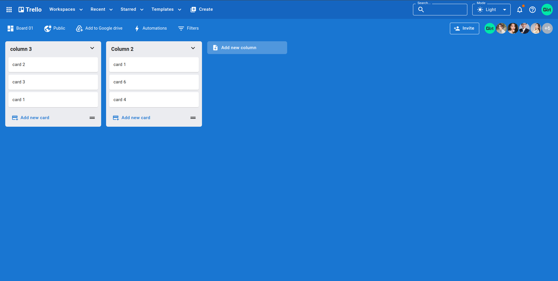The height and width of the screenshot is (281, 558).
Task: Open card 6 in Column 2
Action: pyautogui.click(x=154, y=82)
